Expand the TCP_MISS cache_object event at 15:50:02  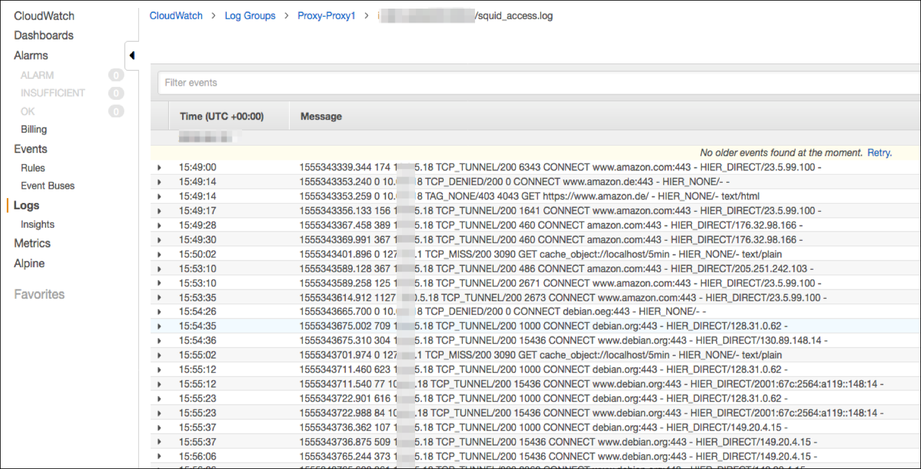[159, 254]
